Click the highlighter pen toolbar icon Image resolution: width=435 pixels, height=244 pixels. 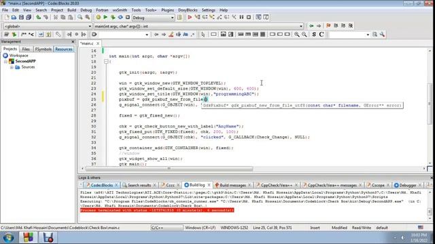tap(171, 35)
